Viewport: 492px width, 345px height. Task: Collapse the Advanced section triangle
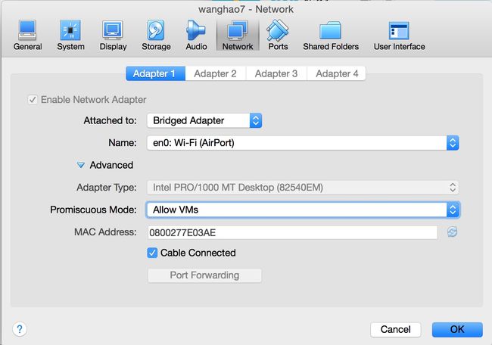[81, 165]
